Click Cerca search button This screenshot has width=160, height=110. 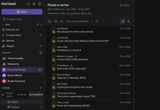pyautogui.click(x=124, y=5)
